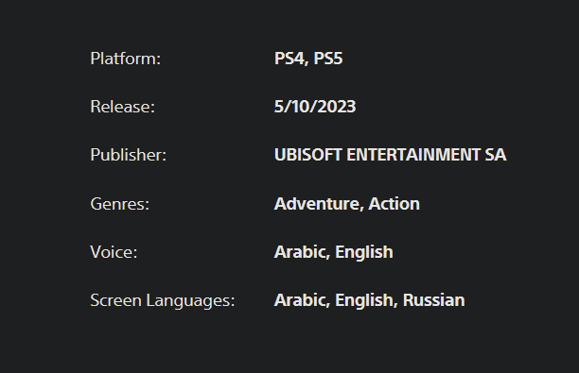Click the Screen Languages label

[163, 300]
